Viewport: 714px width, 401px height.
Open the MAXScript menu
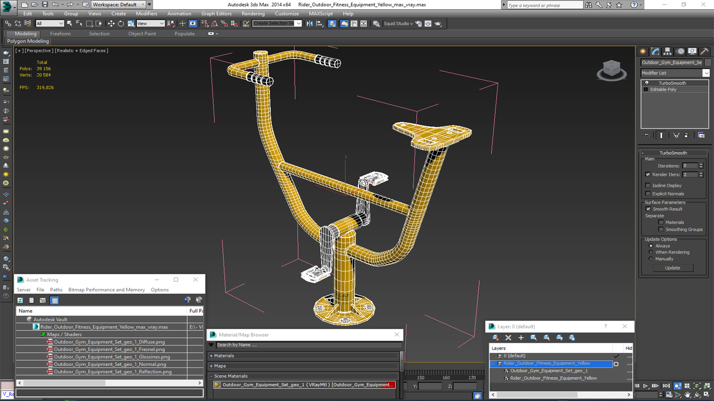point(321,14)
